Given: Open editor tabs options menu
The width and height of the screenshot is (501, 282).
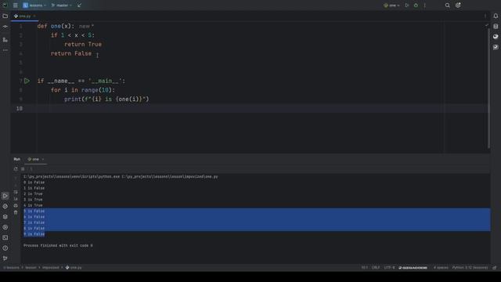Looking at the screenshot, I should [x=485, y=16].
